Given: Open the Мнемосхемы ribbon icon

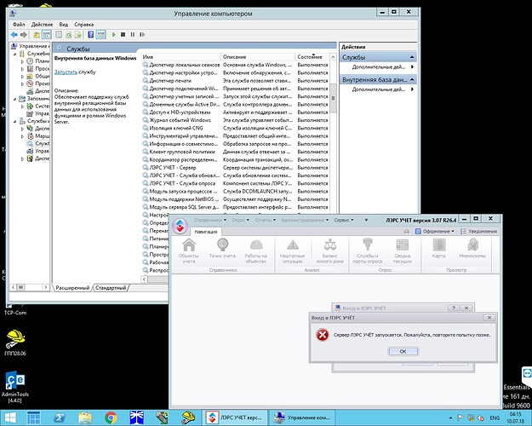Looking at the screenshot, I should point(472,249).
